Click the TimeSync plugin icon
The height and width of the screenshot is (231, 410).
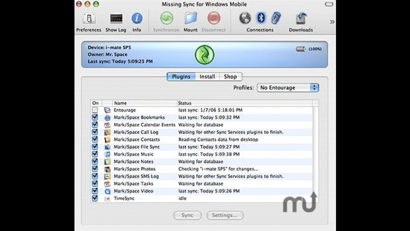coord(107,198)
